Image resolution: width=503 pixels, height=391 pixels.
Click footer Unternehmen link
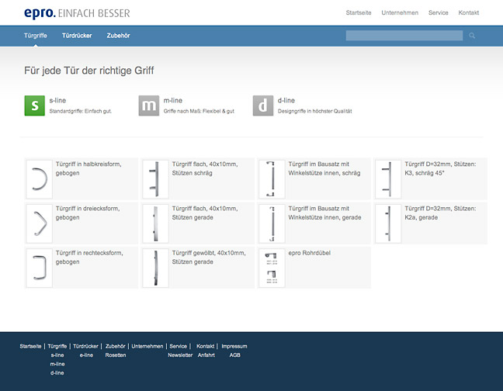[x=147, y=346]
